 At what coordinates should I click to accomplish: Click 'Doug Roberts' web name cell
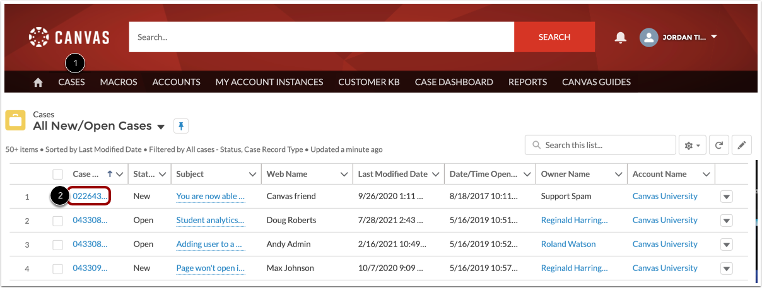(x=291, y=220)
